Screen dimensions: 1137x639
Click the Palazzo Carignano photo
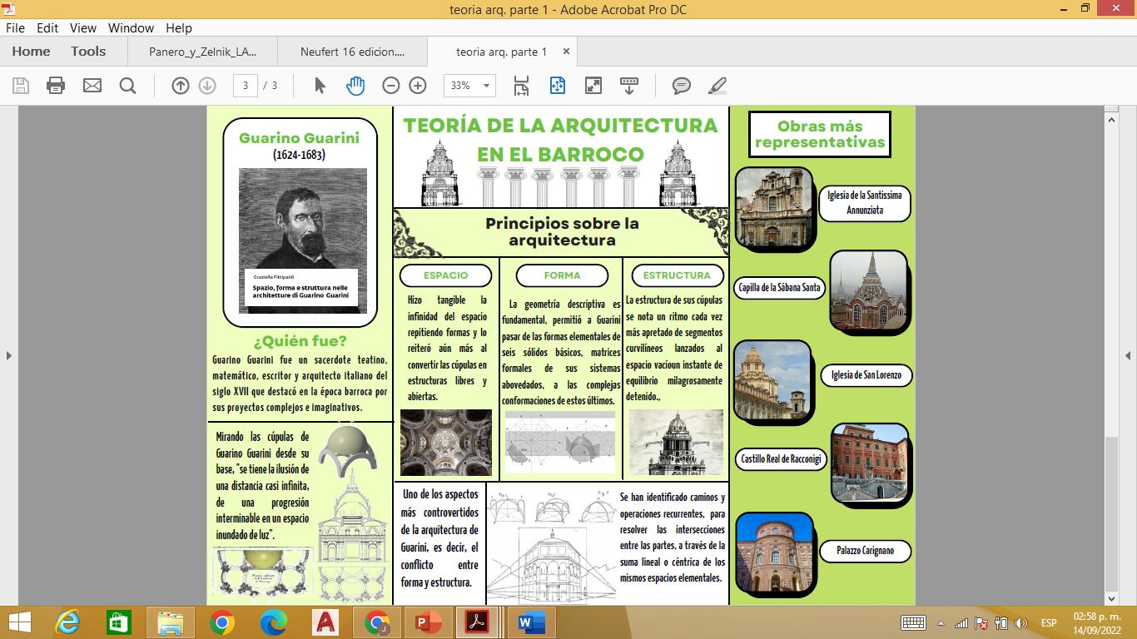pos(775,553)
